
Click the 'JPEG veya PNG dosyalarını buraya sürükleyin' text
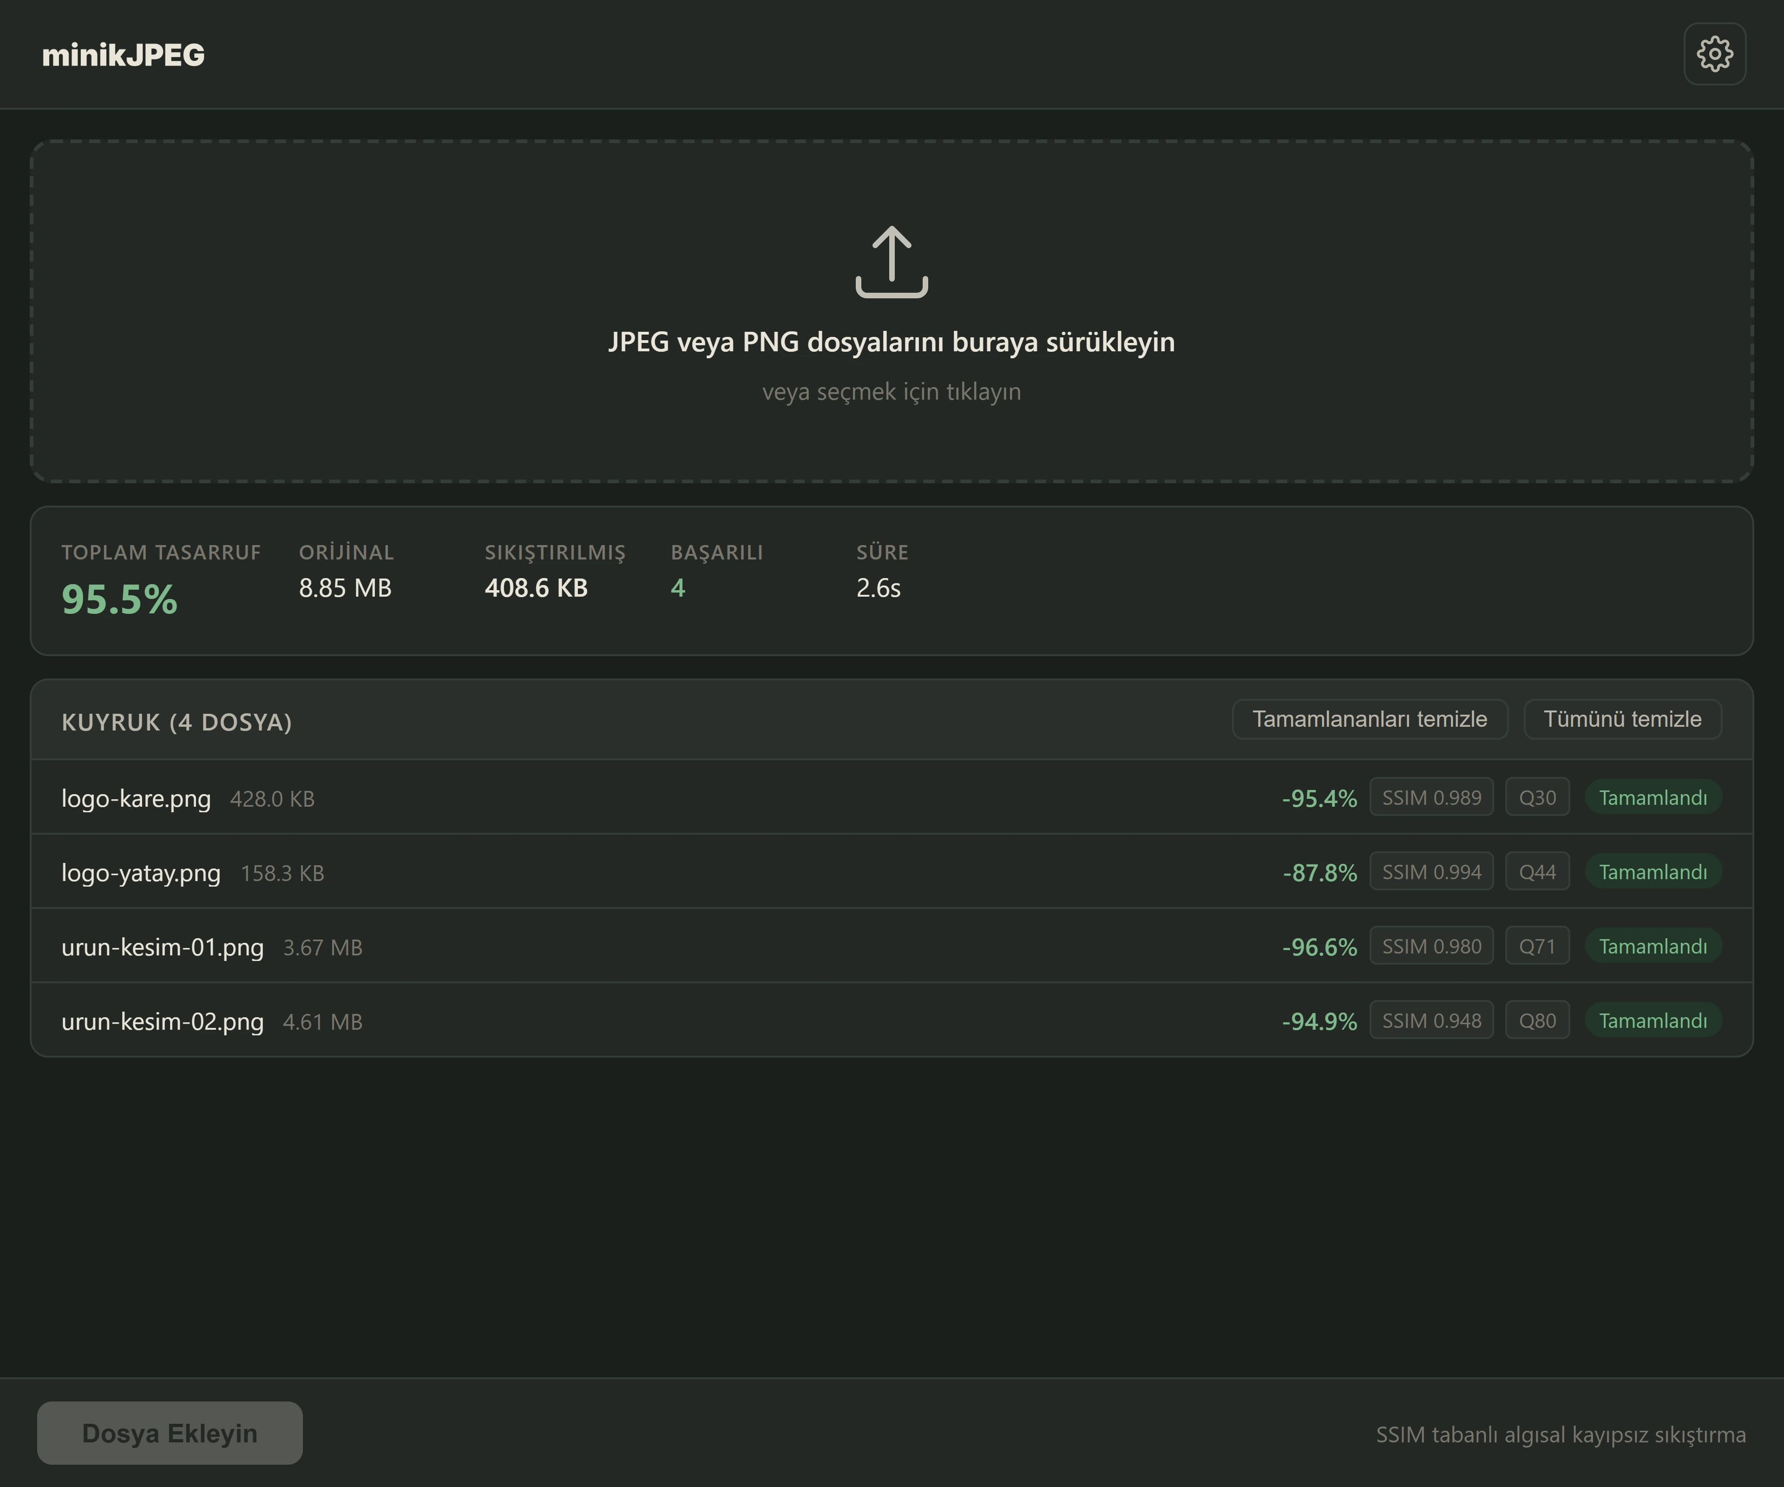tap(891, 342)
